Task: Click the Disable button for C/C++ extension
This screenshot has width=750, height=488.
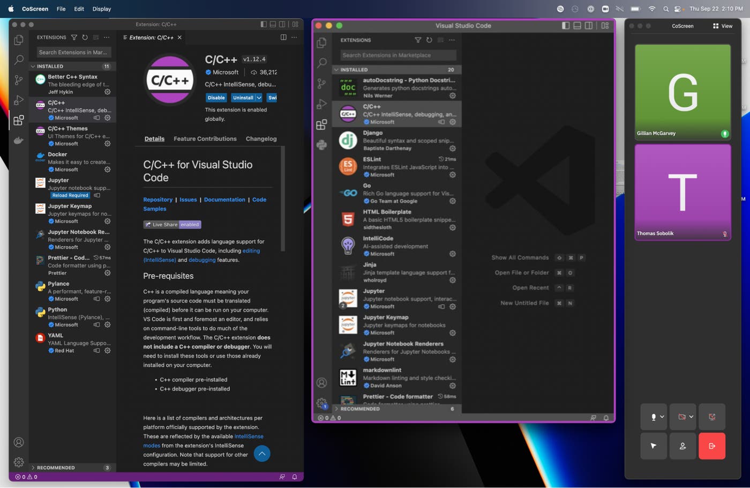Action: coord(216,98)
